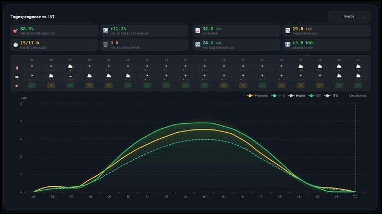Click the crystal ball forecast row icon
The image size is (382, 214).
point(17,68)
